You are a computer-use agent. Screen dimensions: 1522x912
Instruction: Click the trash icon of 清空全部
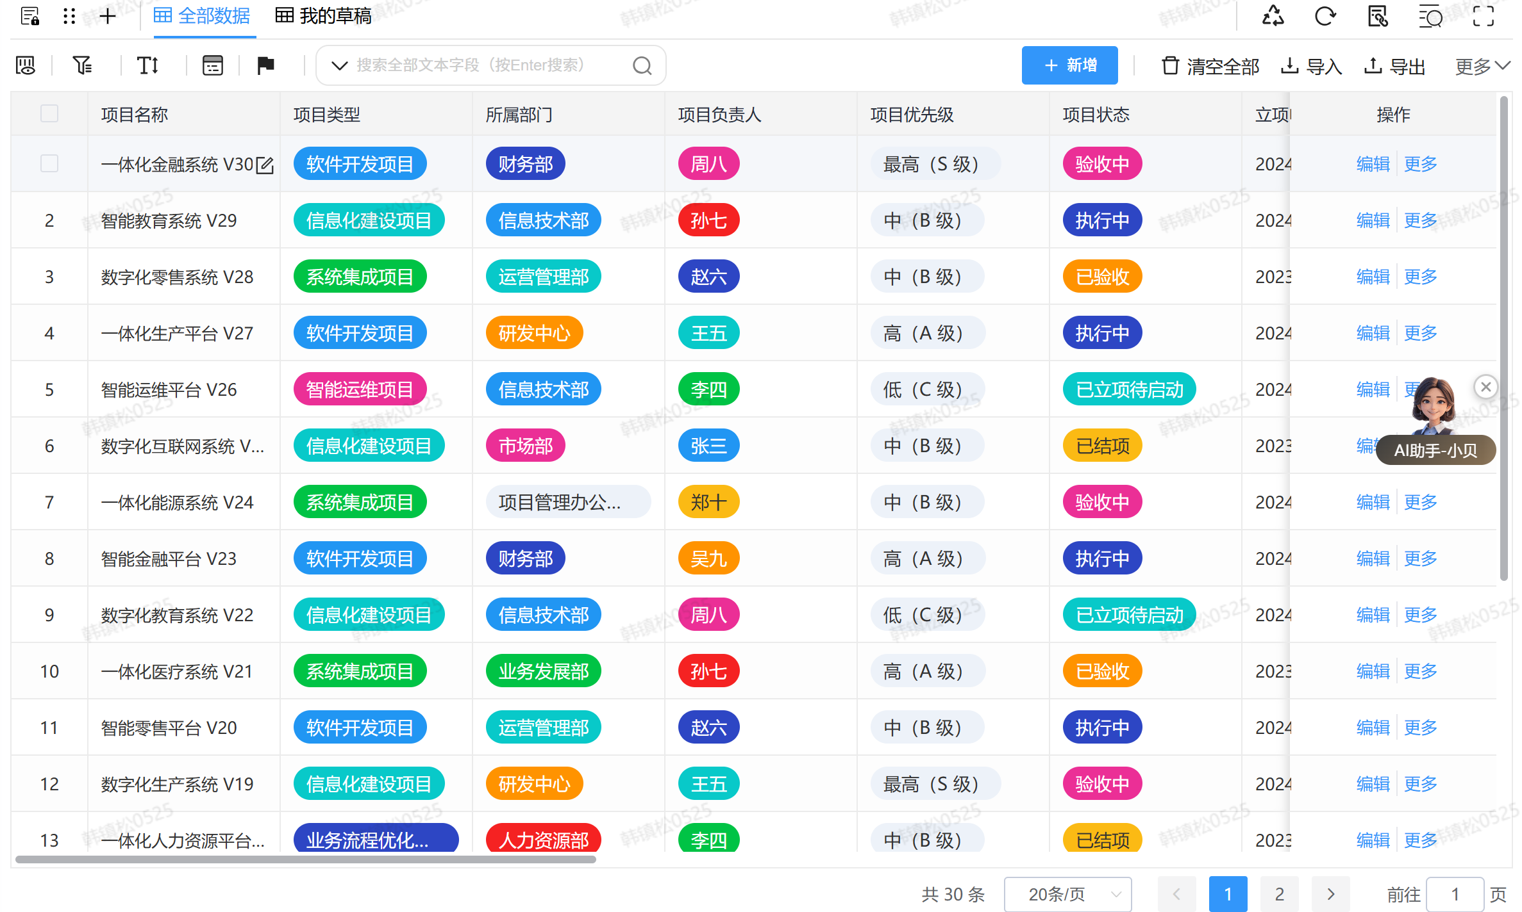click(x=1171, y=65)
